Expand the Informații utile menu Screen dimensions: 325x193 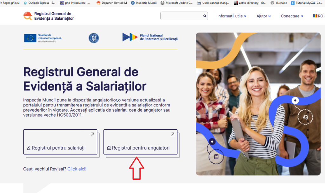[x=232, y=16]
